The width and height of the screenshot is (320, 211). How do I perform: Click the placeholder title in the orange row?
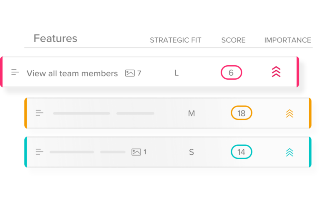(82, 113)
